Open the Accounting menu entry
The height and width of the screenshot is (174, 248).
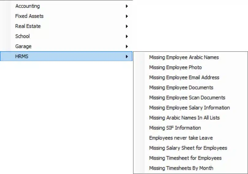(x=66, y=6)
